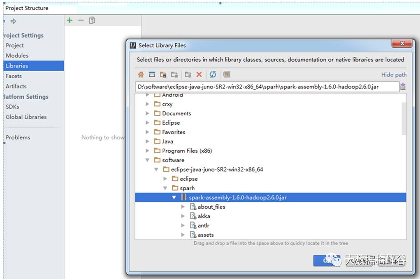The width and height of the screenshot is (420, 279).
Task: Click the Hide path link
Action: 394,74
